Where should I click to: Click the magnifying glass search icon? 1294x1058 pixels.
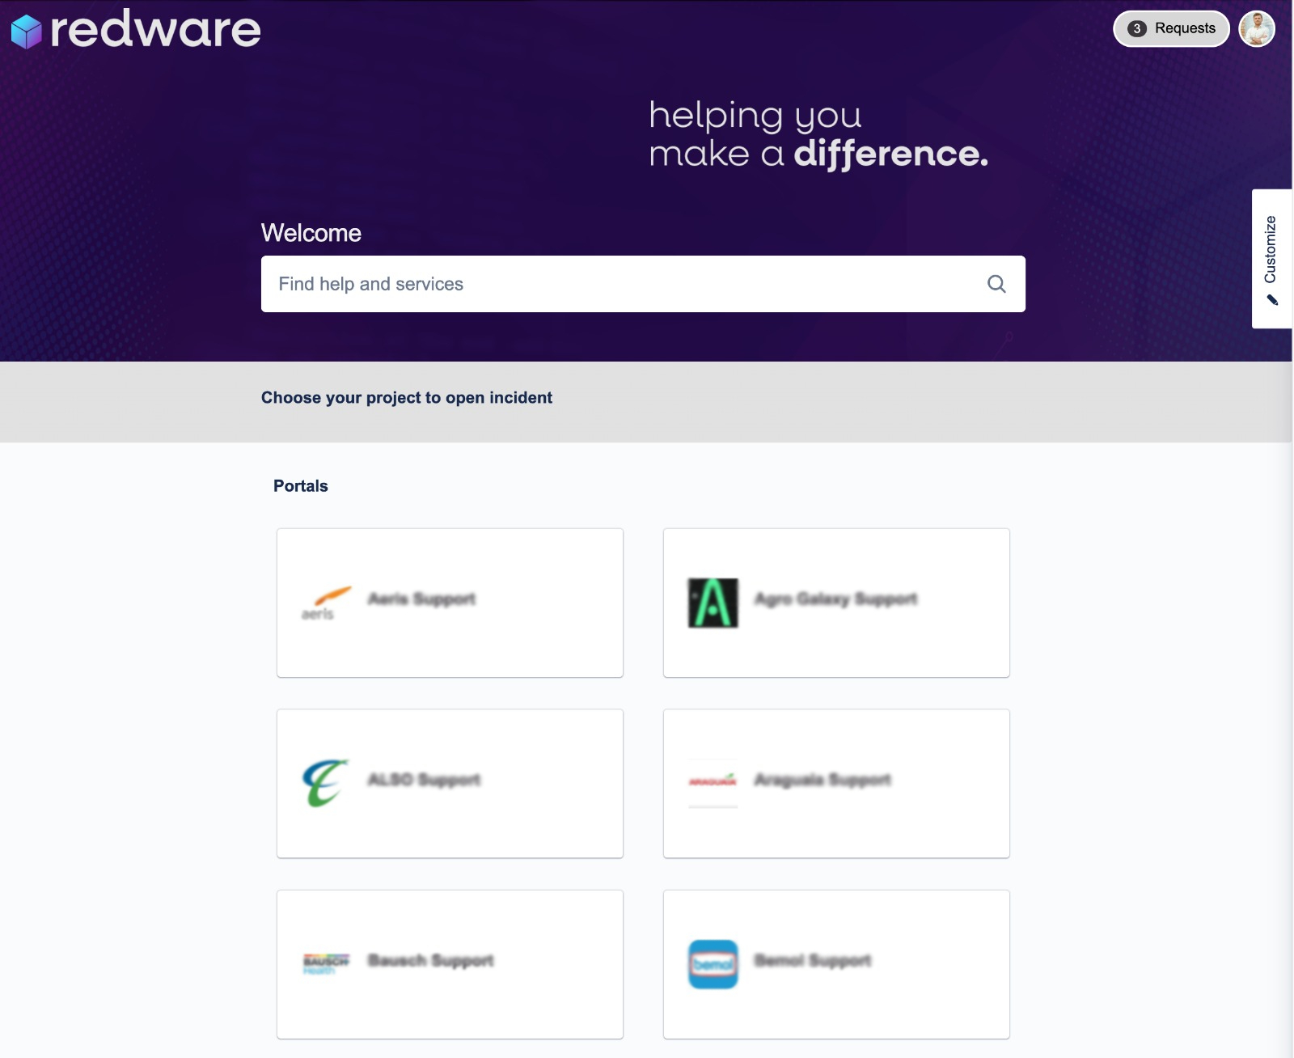pos(996,284)
